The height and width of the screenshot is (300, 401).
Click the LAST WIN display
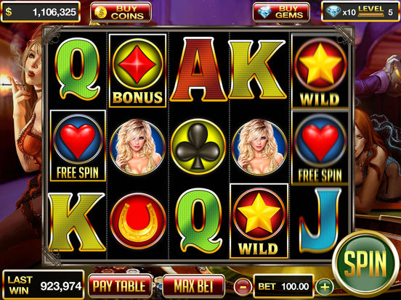[x=44, y=286]
